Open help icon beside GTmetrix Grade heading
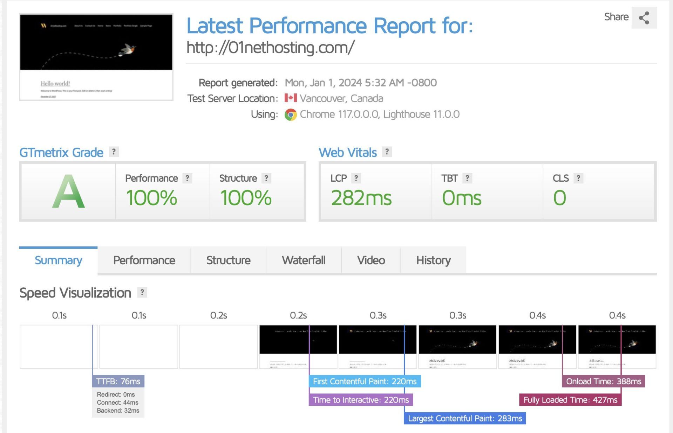This screenshot has width=673, height=433. click(114, 152)
